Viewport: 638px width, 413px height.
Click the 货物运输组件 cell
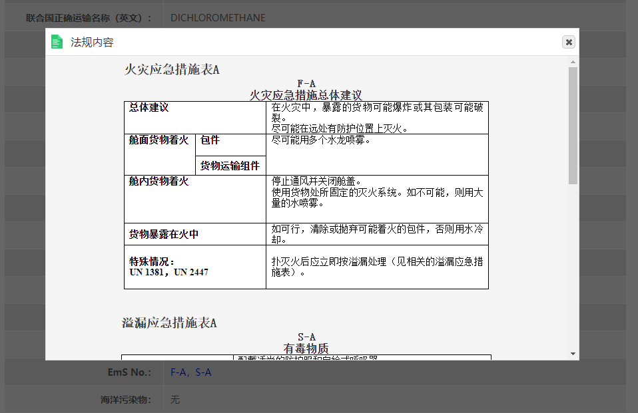pos(230,166)
